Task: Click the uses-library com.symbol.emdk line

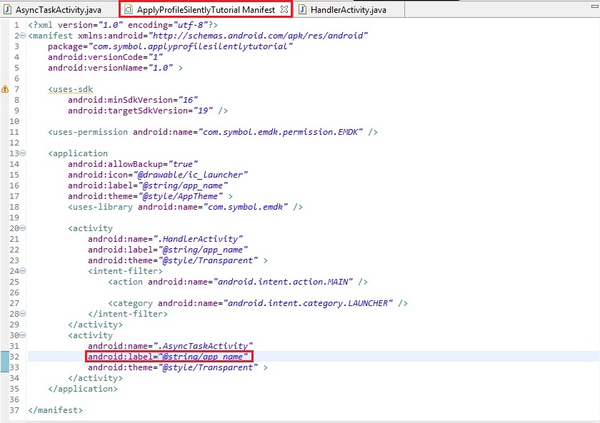Action: click(185, 207)
